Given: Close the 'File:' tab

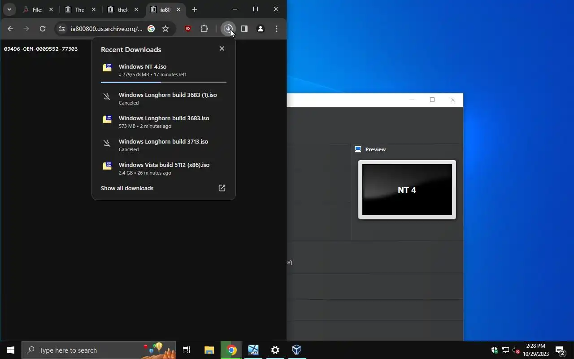Looking at the screenshot, I should [x=51, y=9].
